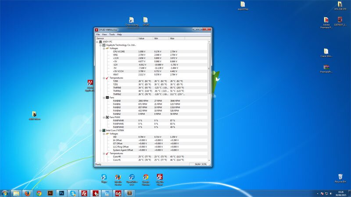Select the Core #0 temperature row
This screenshot has height=197, width=351.
click(x=151, y=157)
